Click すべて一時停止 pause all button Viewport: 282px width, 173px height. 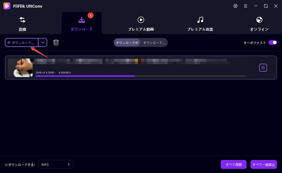click(x=264, y=164)
